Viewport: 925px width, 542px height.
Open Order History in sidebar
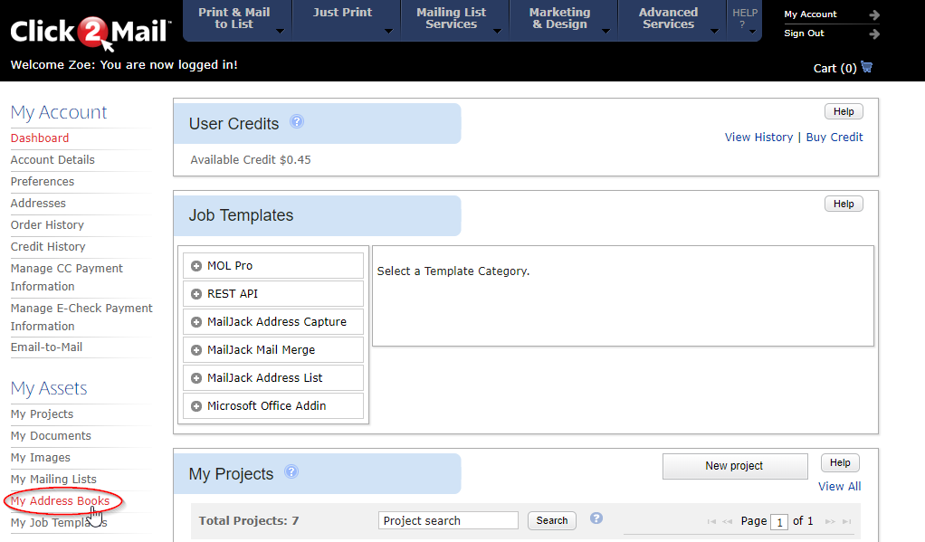coord(47,225)
